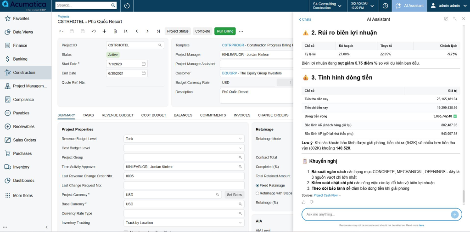Open the Dashboards workspace

[26, 181]
